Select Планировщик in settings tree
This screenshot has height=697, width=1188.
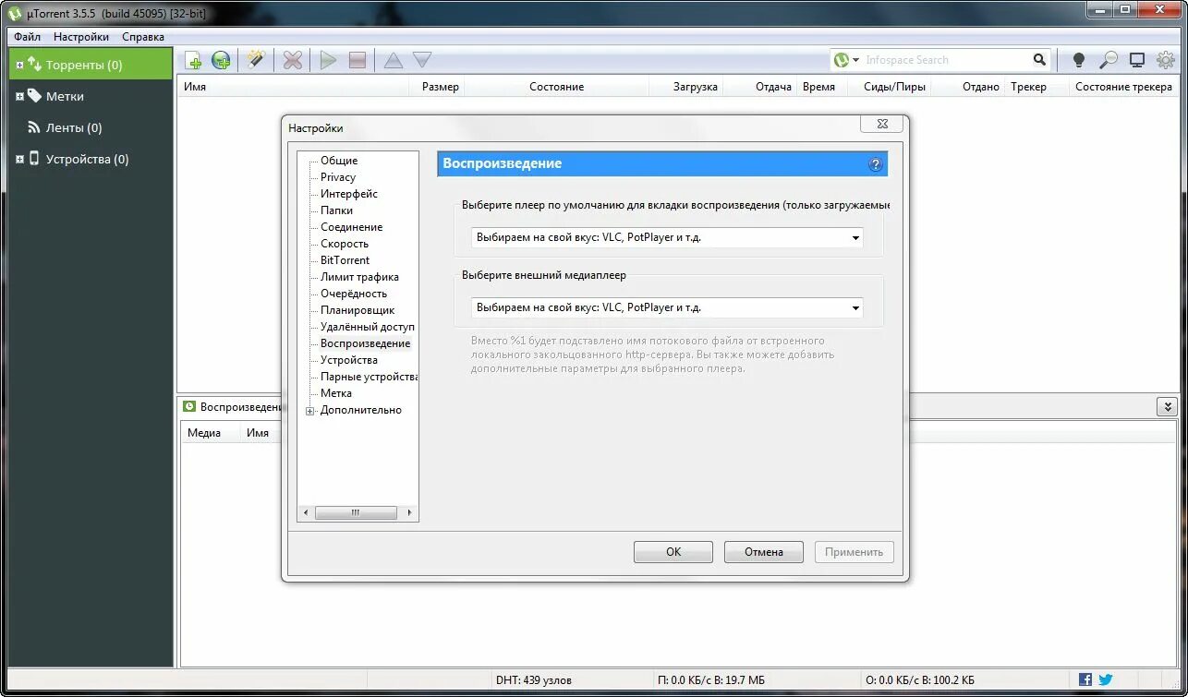point(358,310)
